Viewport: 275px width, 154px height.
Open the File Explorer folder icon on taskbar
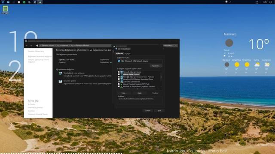click(8, 2)
